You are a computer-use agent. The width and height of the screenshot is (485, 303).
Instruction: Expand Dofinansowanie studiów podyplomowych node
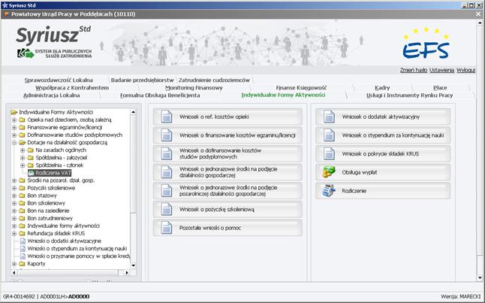coord(14,135)
